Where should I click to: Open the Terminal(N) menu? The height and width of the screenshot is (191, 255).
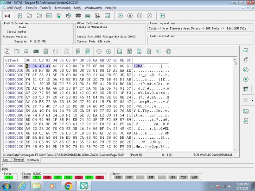pyautogui.click(x=63, y=8)
